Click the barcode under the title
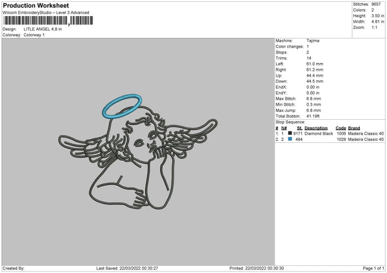387x273 pixels. click(48, 21)
